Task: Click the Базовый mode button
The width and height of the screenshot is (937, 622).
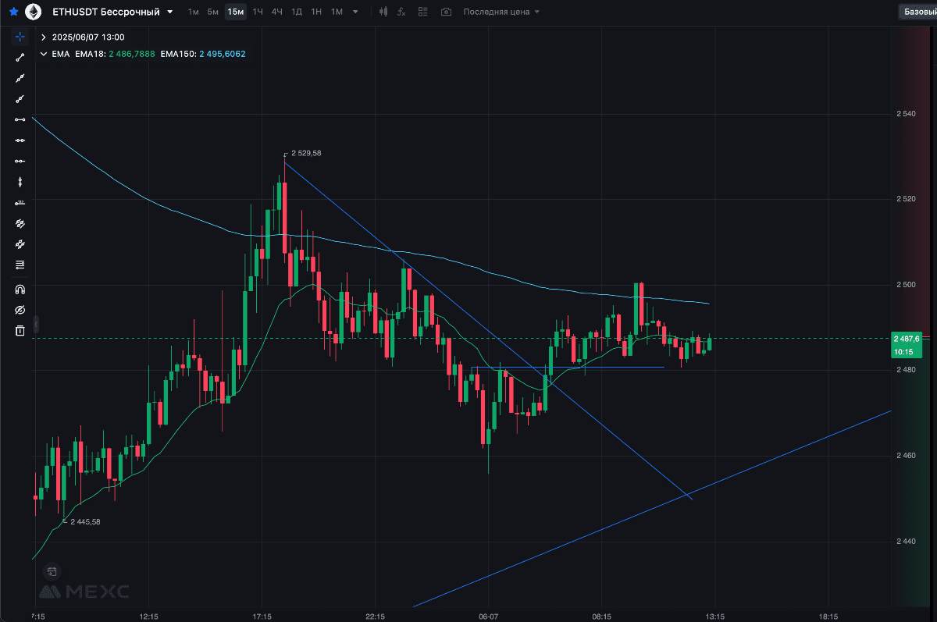Action: click(918, 12)
